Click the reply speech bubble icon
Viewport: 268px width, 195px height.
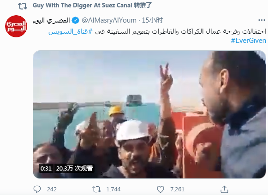point(37,189)
